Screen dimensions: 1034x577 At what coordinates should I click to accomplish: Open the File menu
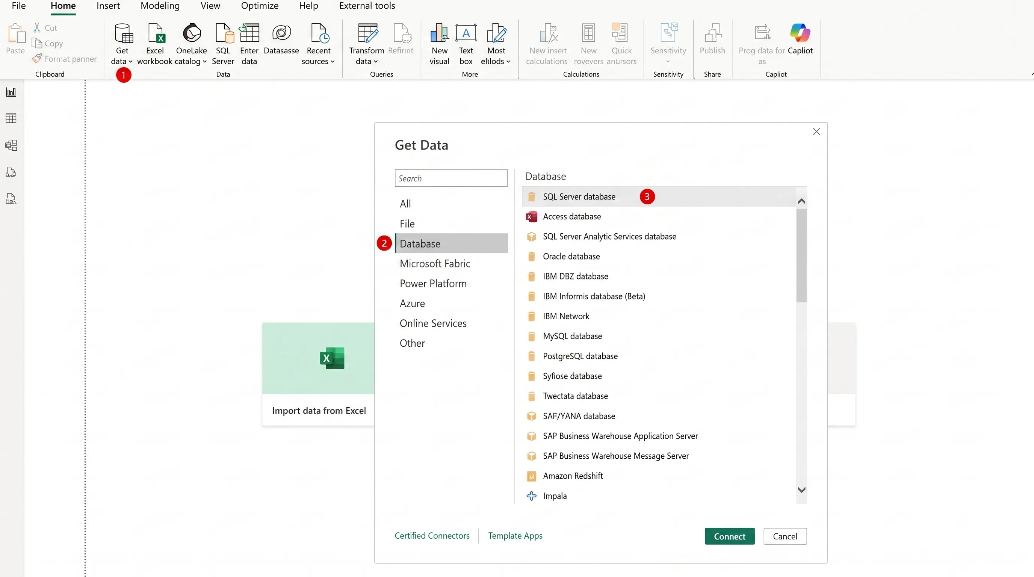tap(19, 6)
